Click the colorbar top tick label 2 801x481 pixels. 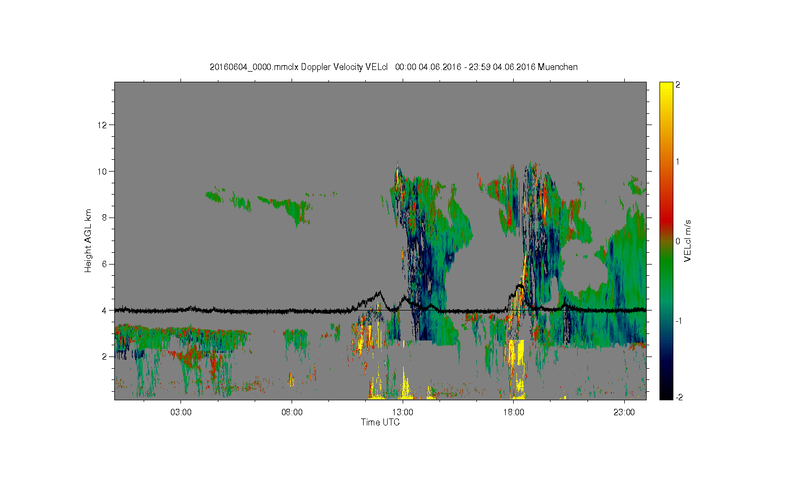pos(678,86)
